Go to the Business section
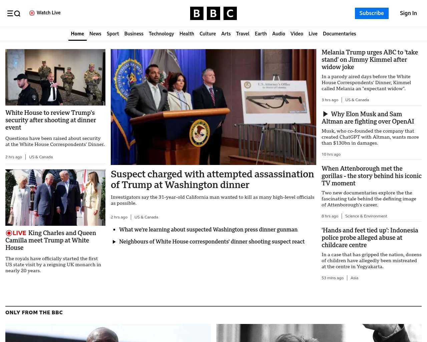This screenshot has width=427, height=342. pyautogui.click(x=134, y=34)
